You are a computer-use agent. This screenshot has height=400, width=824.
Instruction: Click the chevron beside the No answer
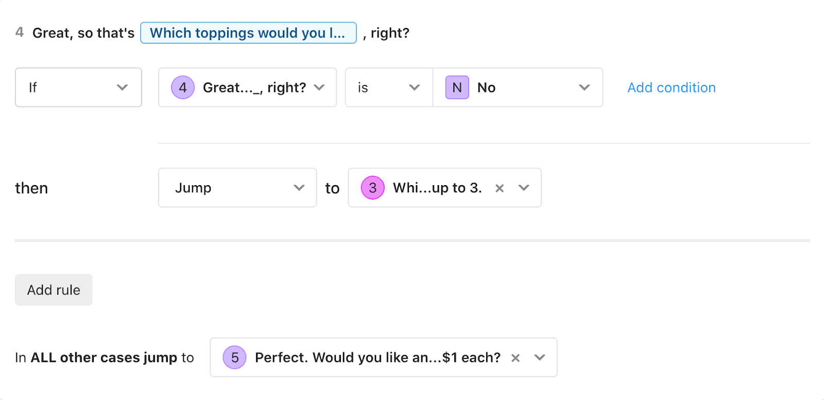pyautogui.click(x=584, y=87)
